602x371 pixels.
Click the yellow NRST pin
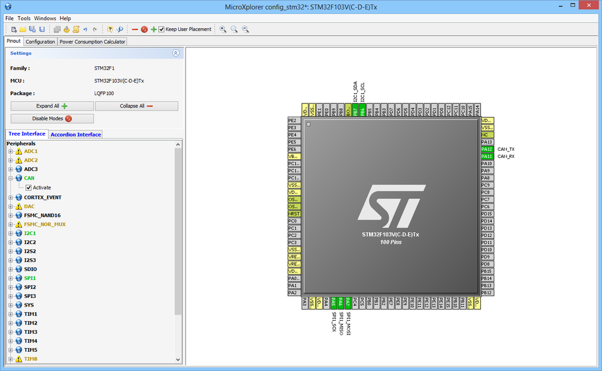[294, 214]
